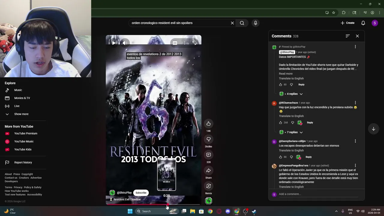Image resolution: width=384 pixels, height=216 pixels.
Task: Bookmark this tab with star icon
Action: click(x=334, y=13)
